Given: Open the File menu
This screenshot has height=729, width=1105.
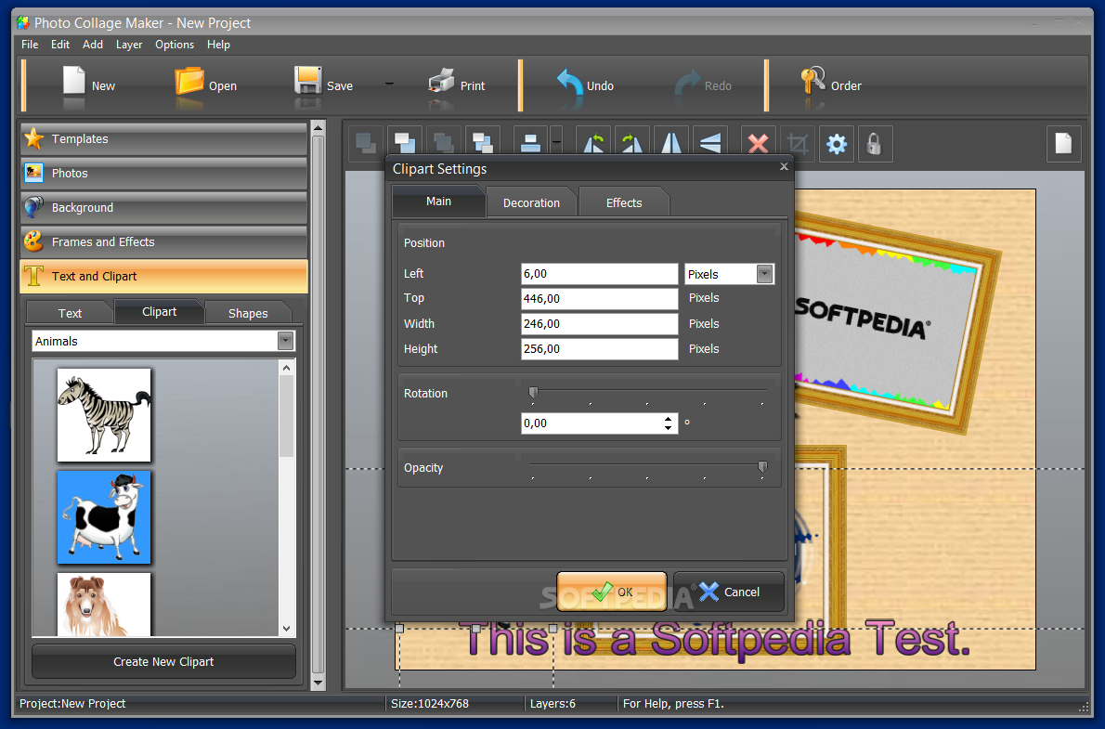Looking at the screenshot, I should [30, 45].
